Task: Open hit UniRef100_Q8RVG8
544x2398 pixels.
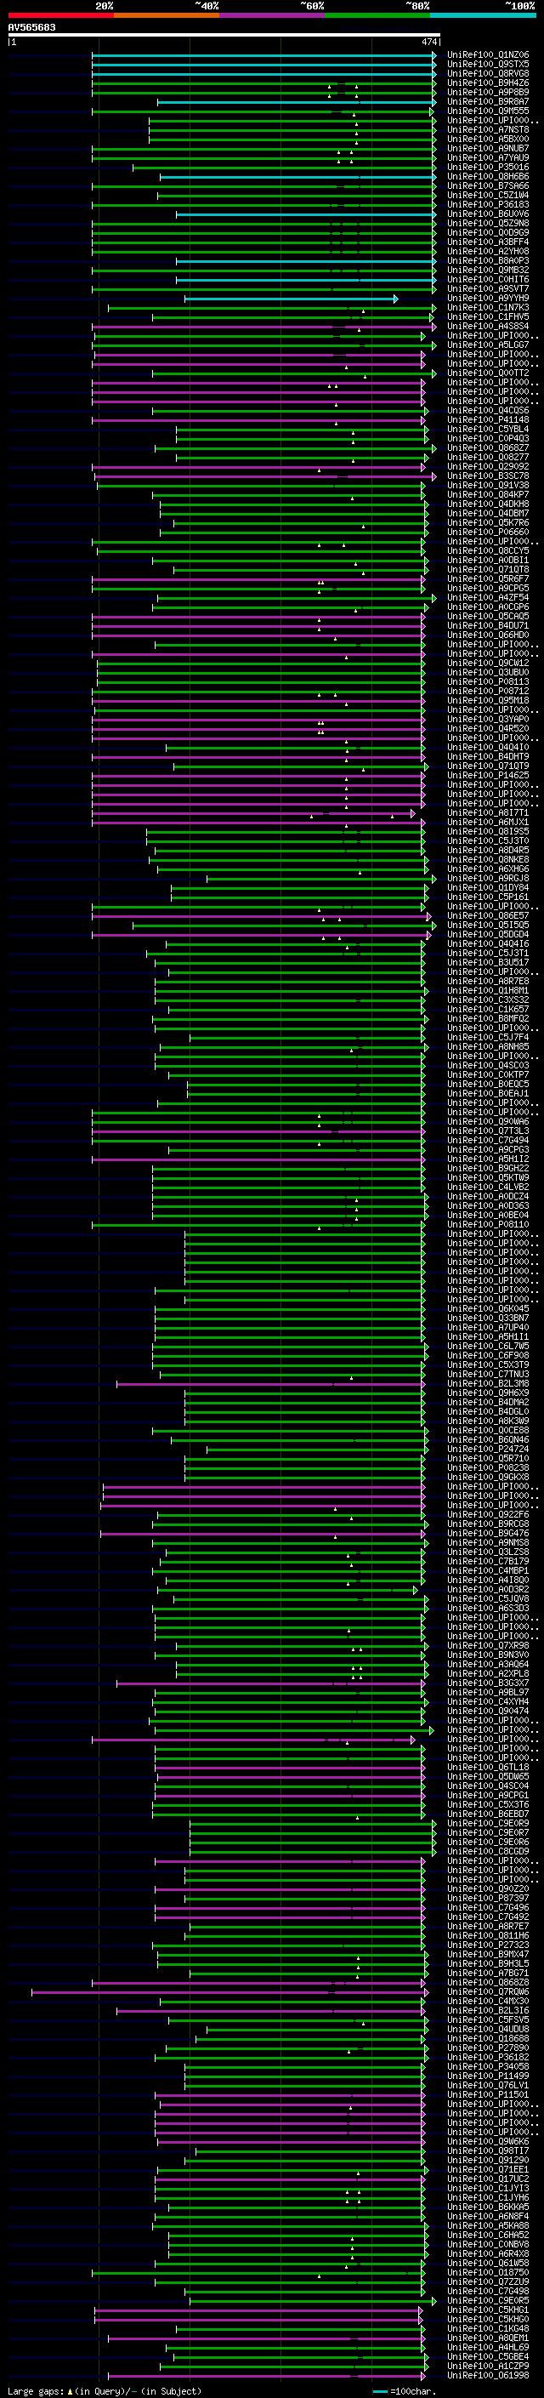Action: pos(487,75)
